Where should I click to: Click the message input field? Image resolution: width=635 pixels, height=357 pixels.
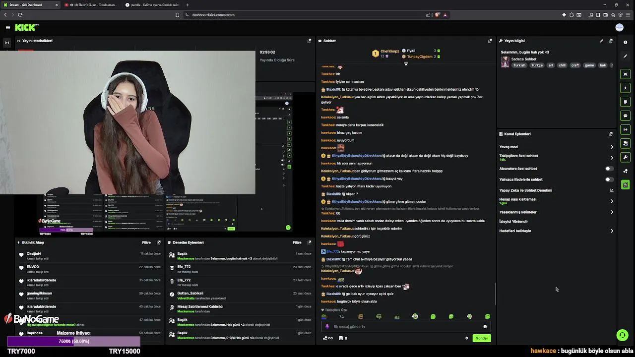coord(406,327)
